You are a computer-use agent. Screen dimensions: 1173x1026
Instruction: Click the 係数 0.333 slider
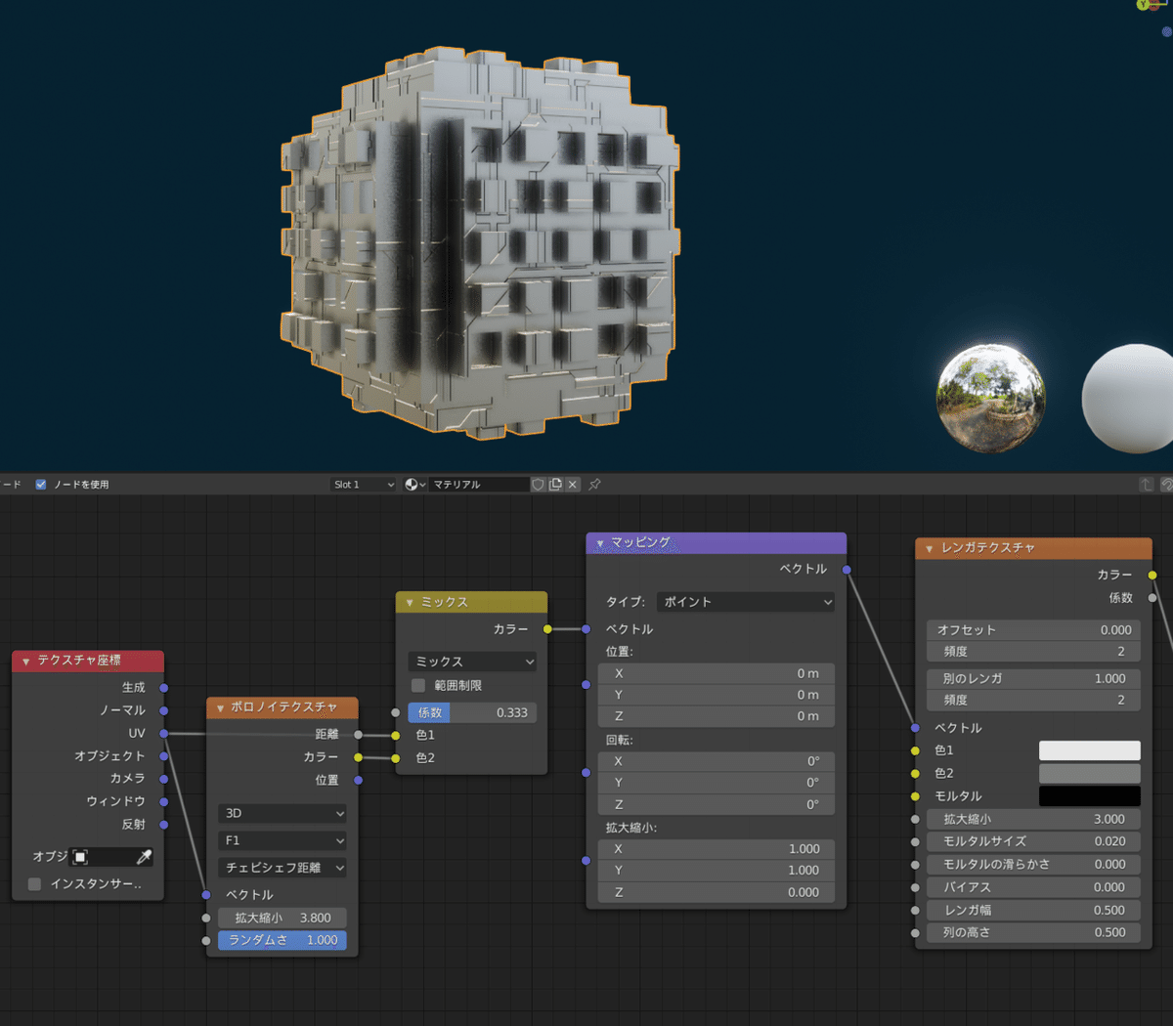pos(473,713)
